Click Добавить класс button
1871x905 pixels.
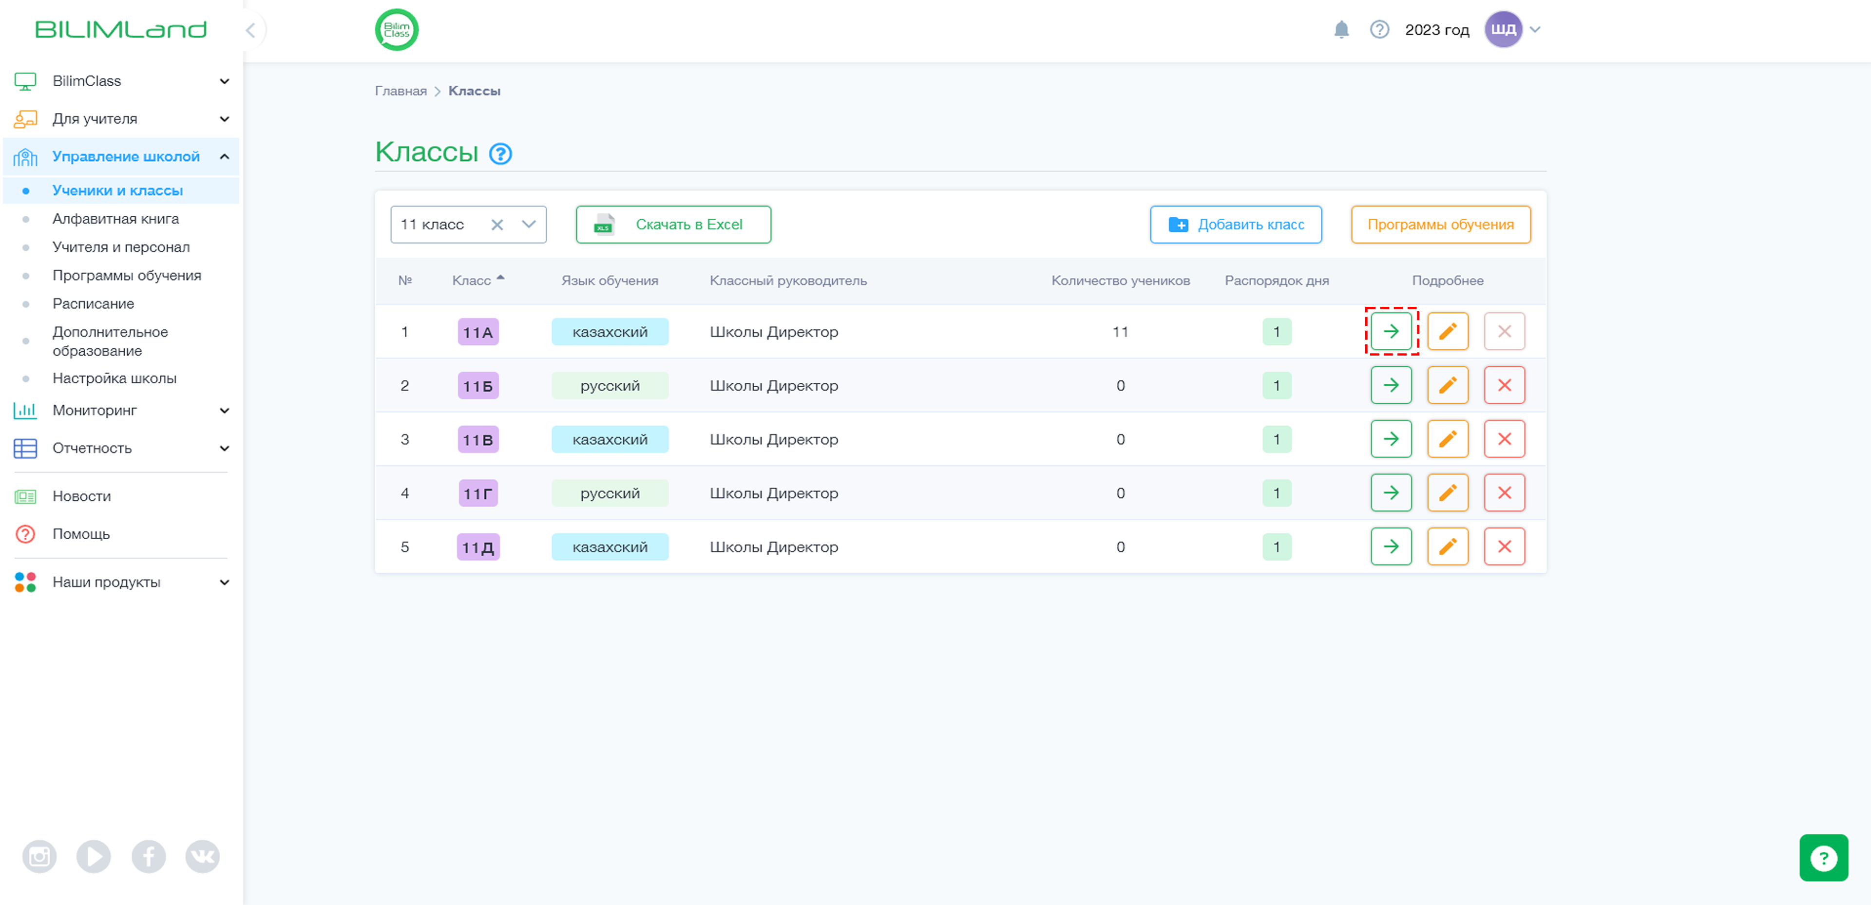1235,225
